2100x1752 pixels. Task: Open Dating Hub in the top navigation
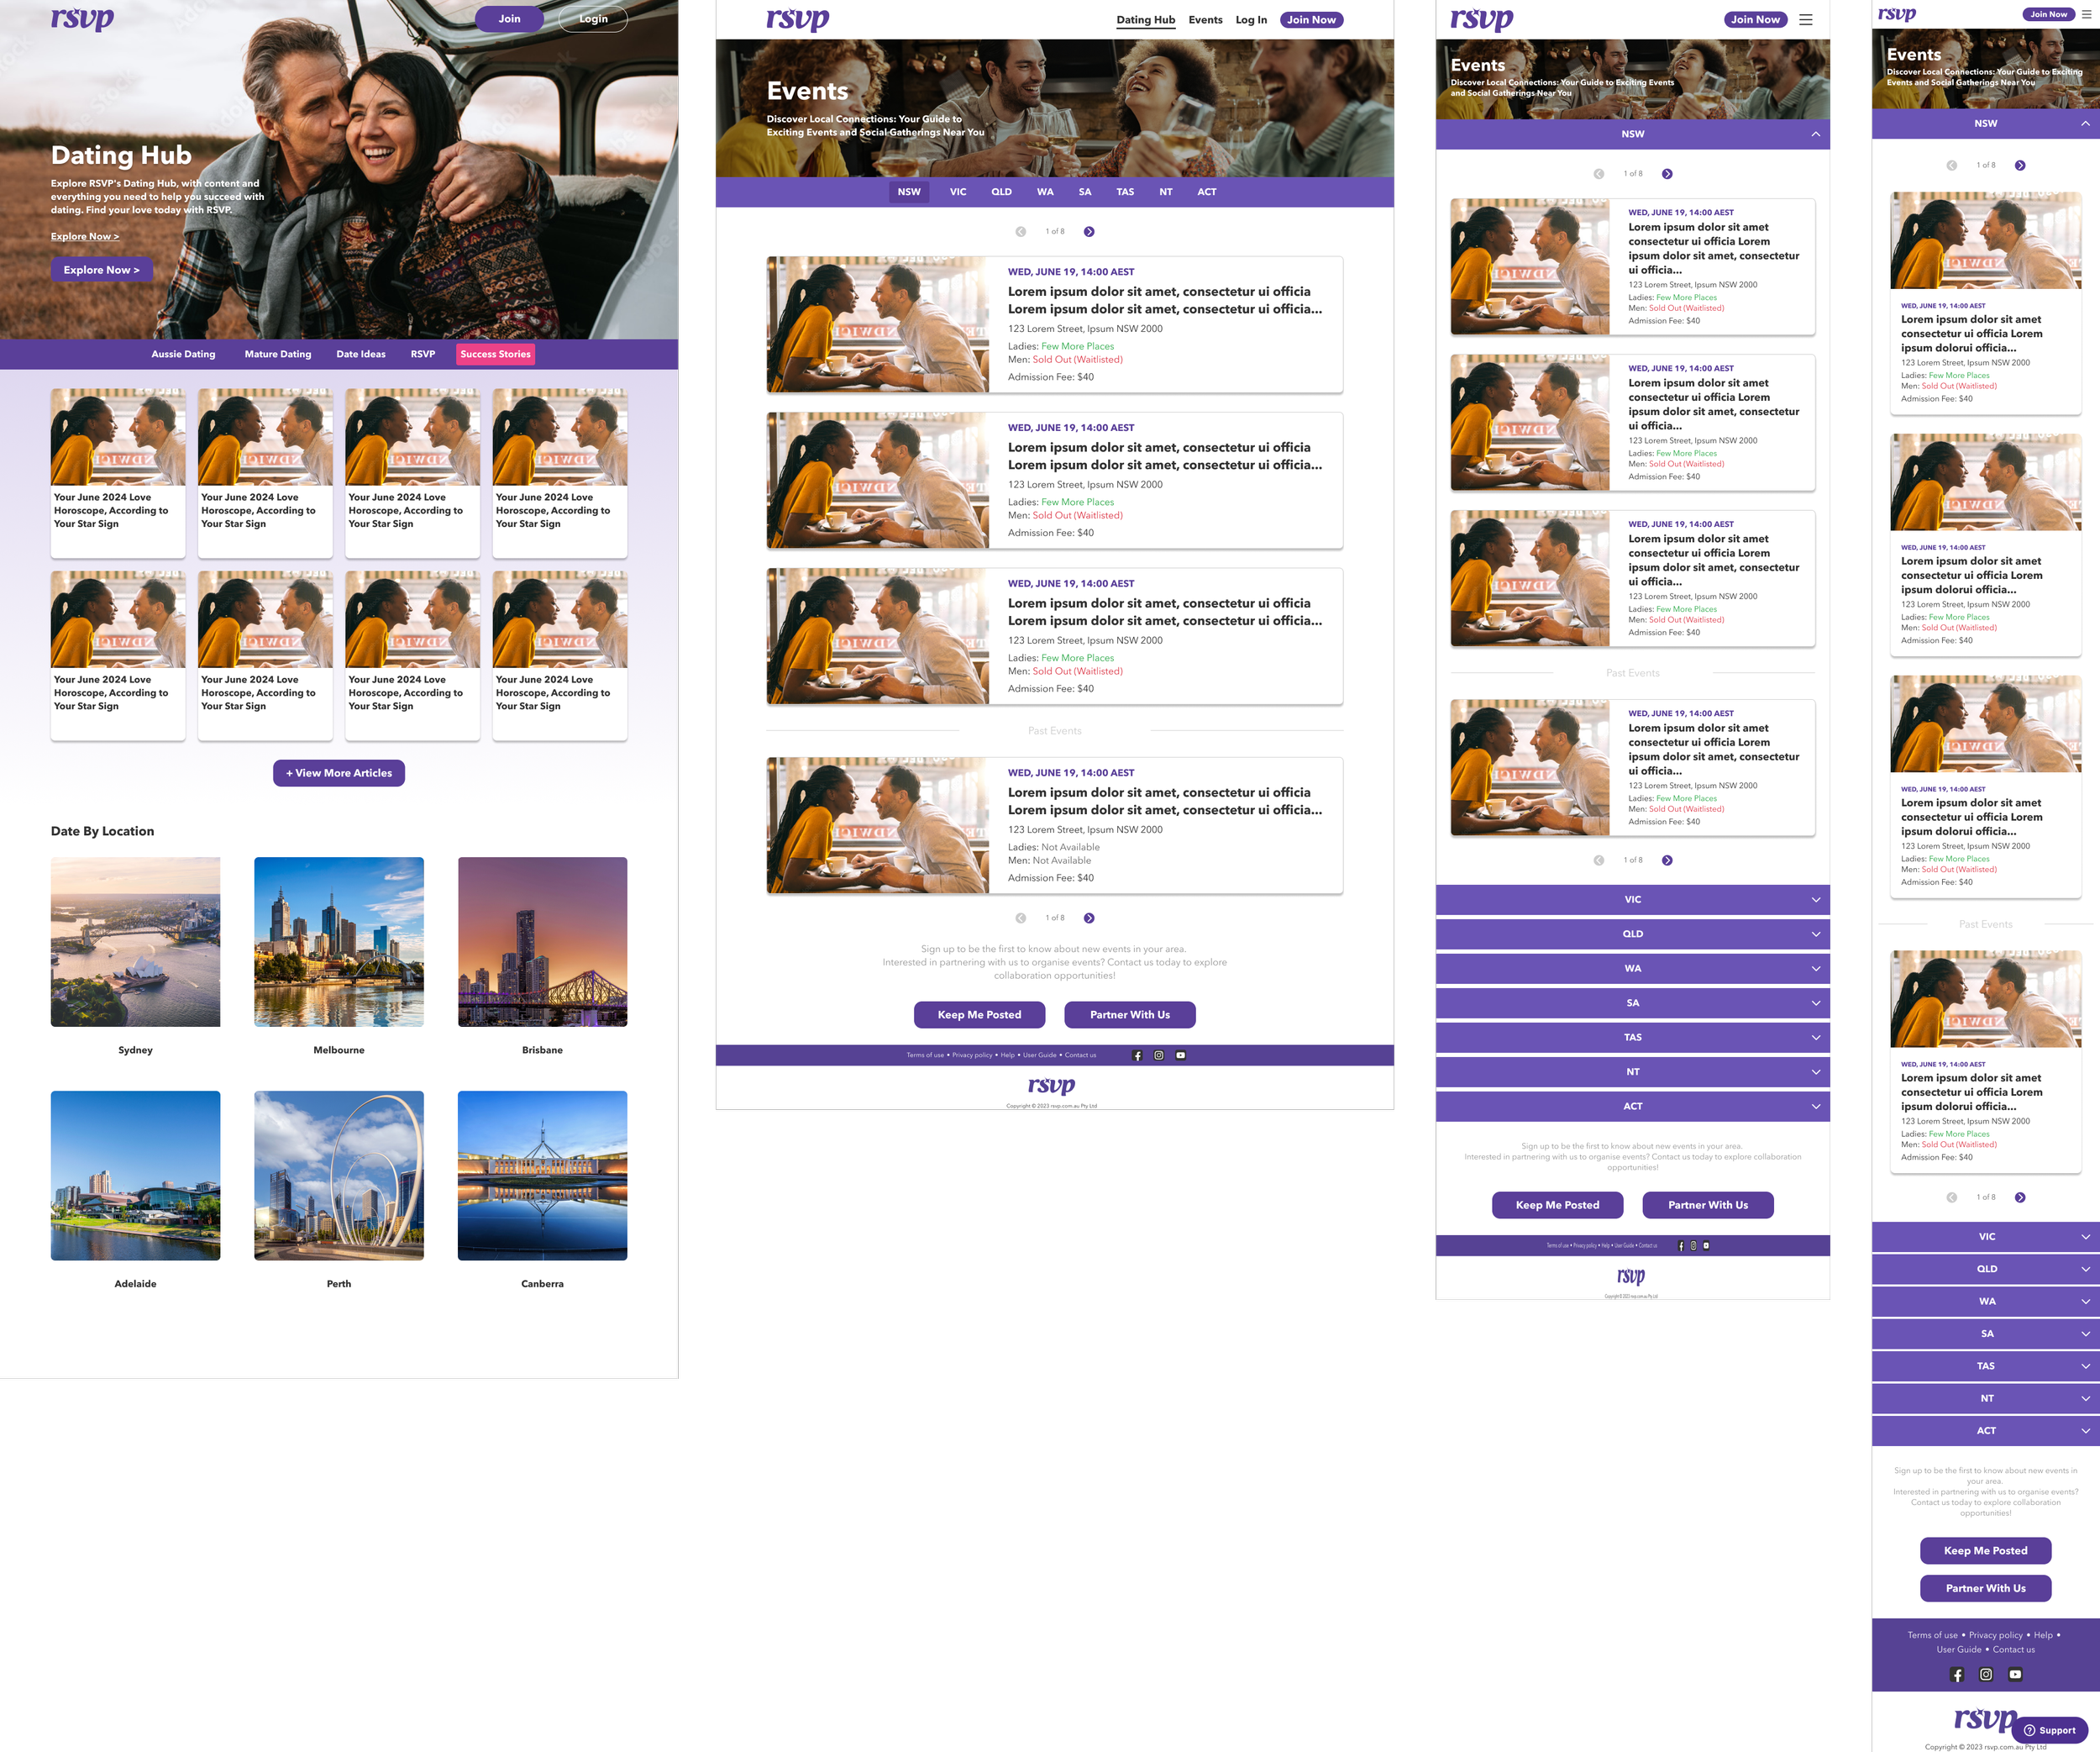tap(1145, 20)
